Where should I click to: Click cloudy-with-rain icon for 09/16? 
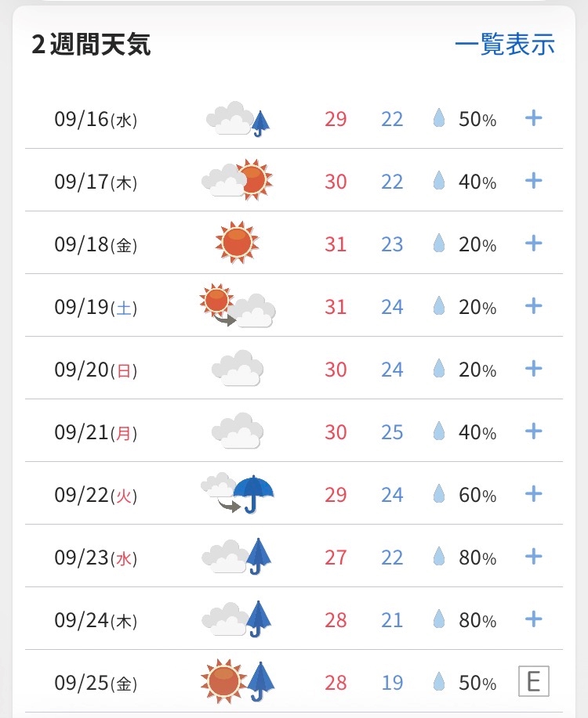(x=238, y=119)
